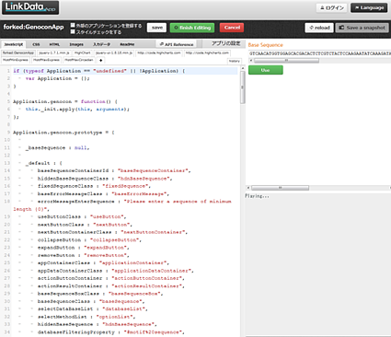Switch to the CSS tab
Image resolution: width=391 pixels, height=337 pixels.
point(36,44)
